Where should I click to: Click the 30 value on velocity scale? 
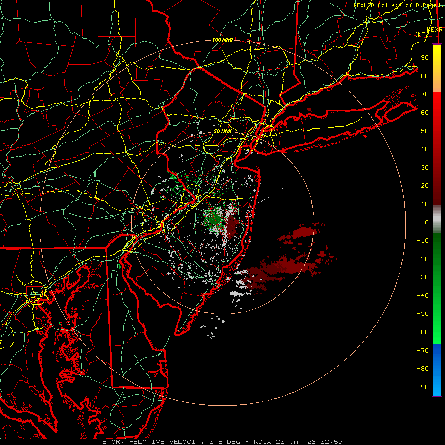click(x=425, y=168)
